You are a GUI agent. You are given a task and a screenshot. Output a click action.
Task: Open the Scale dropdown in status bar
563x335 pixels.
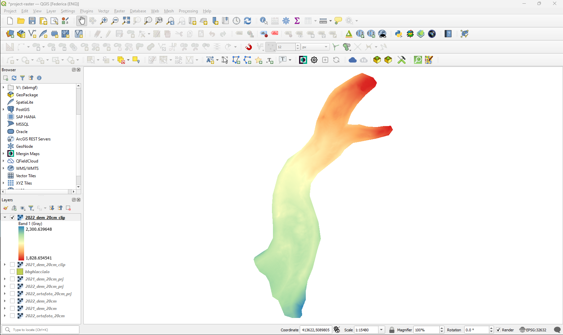(x=381, y=330)
